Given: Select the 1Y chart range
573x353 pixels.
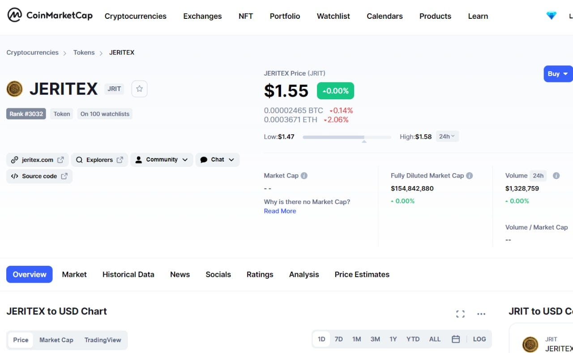Looking at the screenshot, I should [393, 339].
